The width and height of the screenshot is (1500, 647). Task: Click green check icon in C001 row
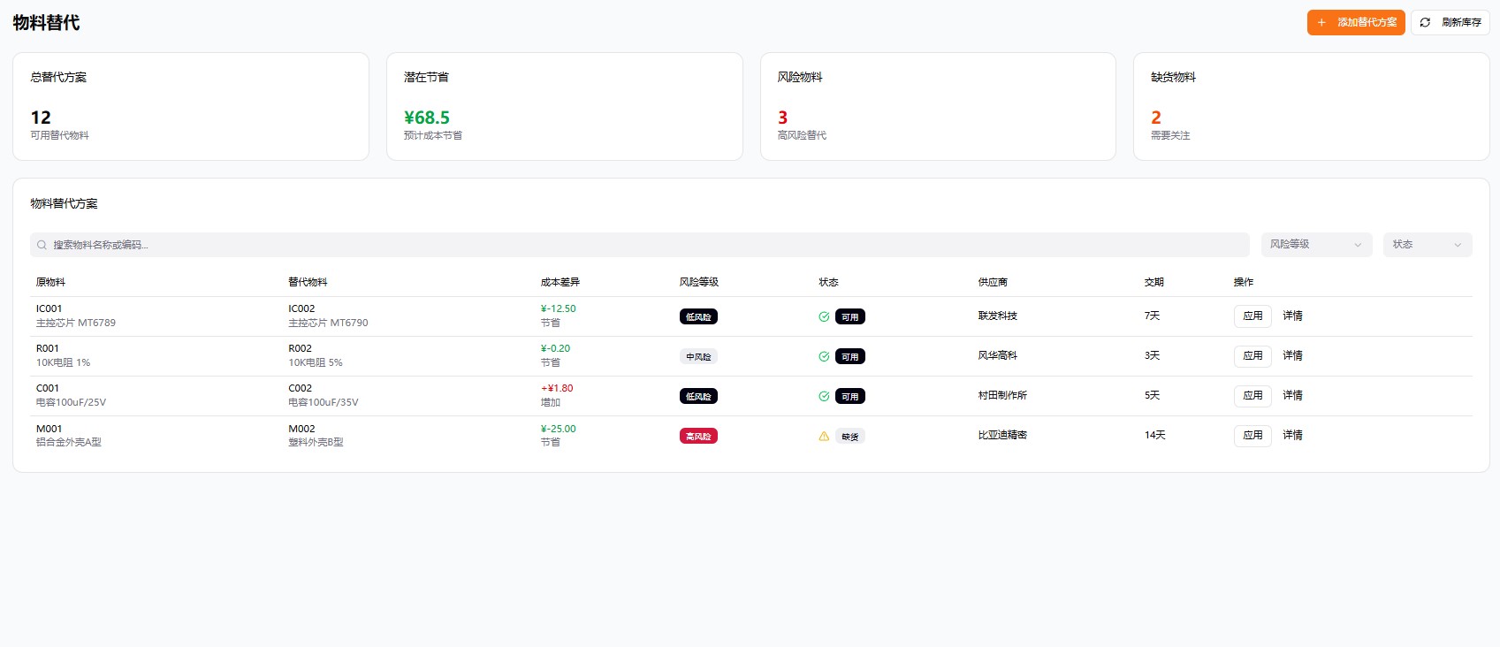[824, 396]
